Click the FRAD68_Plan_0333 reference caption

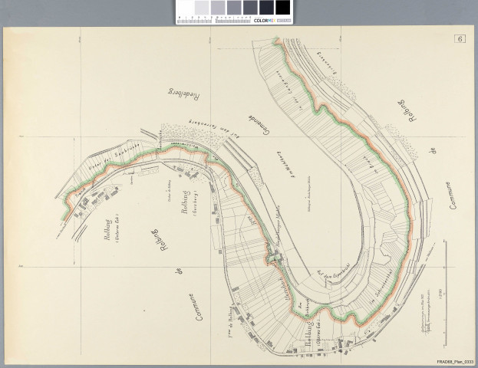click(455, 361)
